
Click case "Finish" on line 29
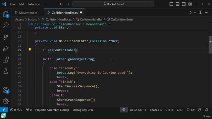(x=62, y=82)
